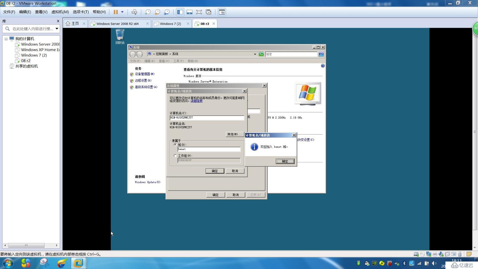Open the library search filter dropdown
Screen dimensions: 478x269
(57, 29)
